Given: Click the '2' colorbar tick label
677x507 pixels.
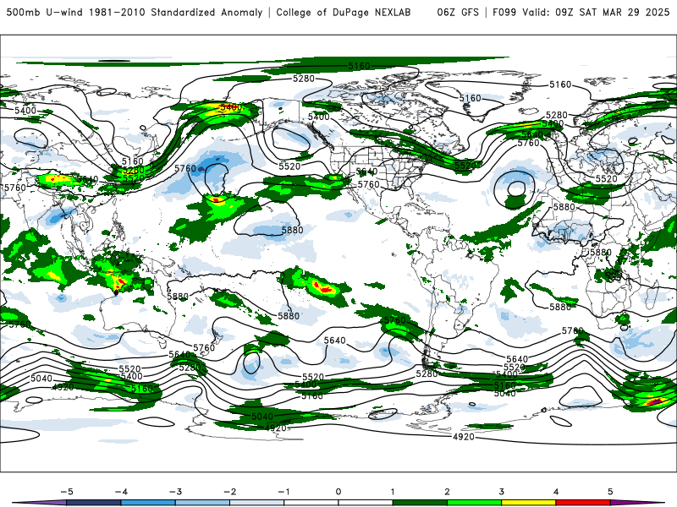Looking at the screenshot, I should point(447,492).
